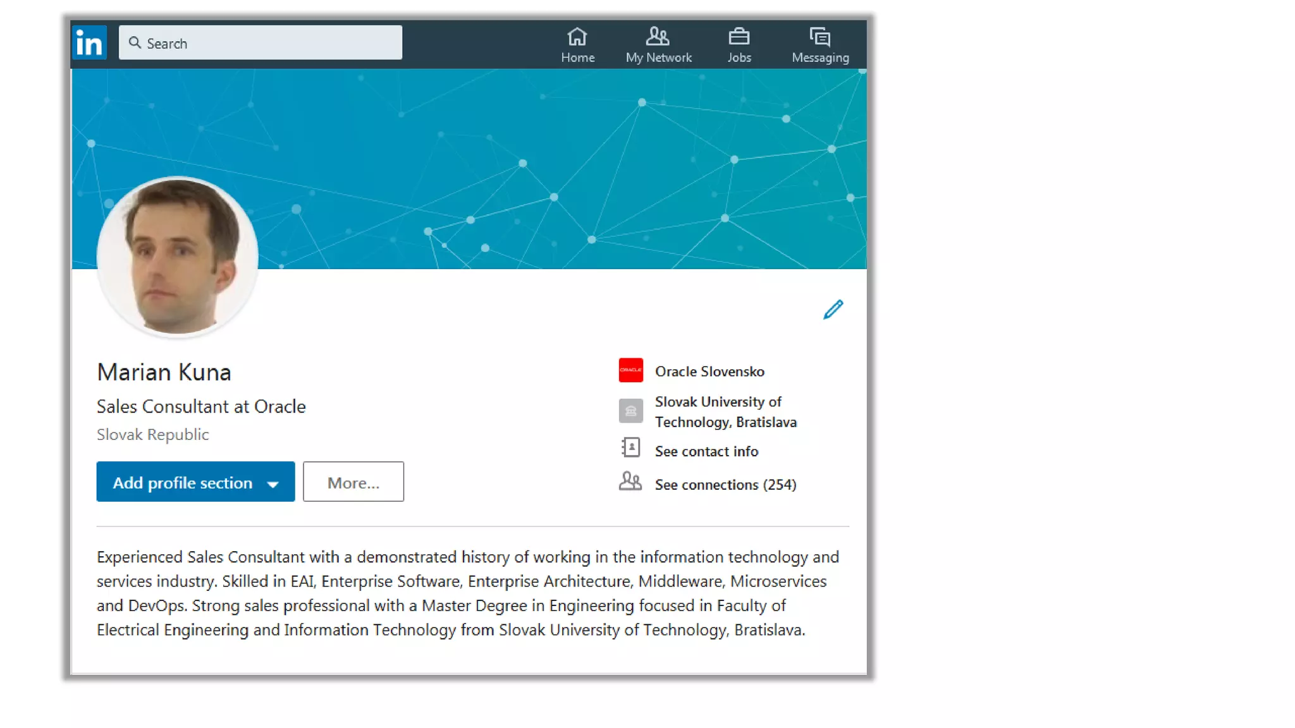View See connections (254) link
The image size is (1295, 728).
(725, 485)
